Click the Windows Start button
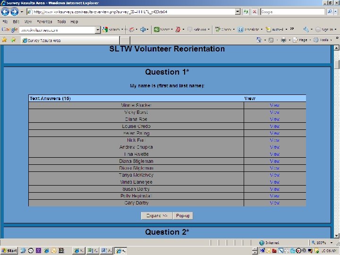340x255 pixels. click(x=9, y=251)
